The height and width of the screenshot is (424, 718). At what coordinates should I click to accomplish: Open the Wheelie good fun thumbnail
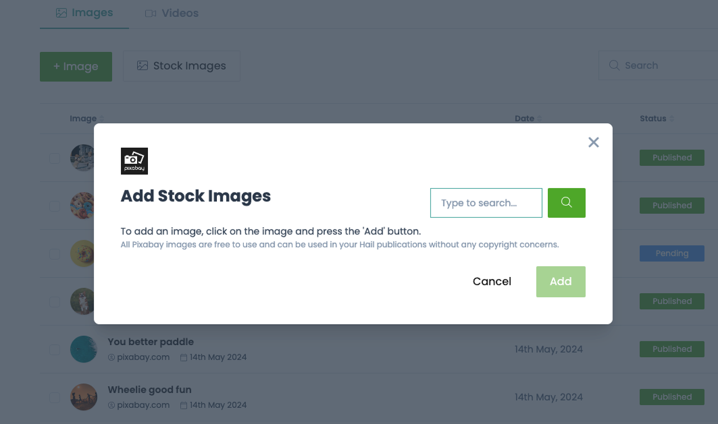(x=84, y=397)
